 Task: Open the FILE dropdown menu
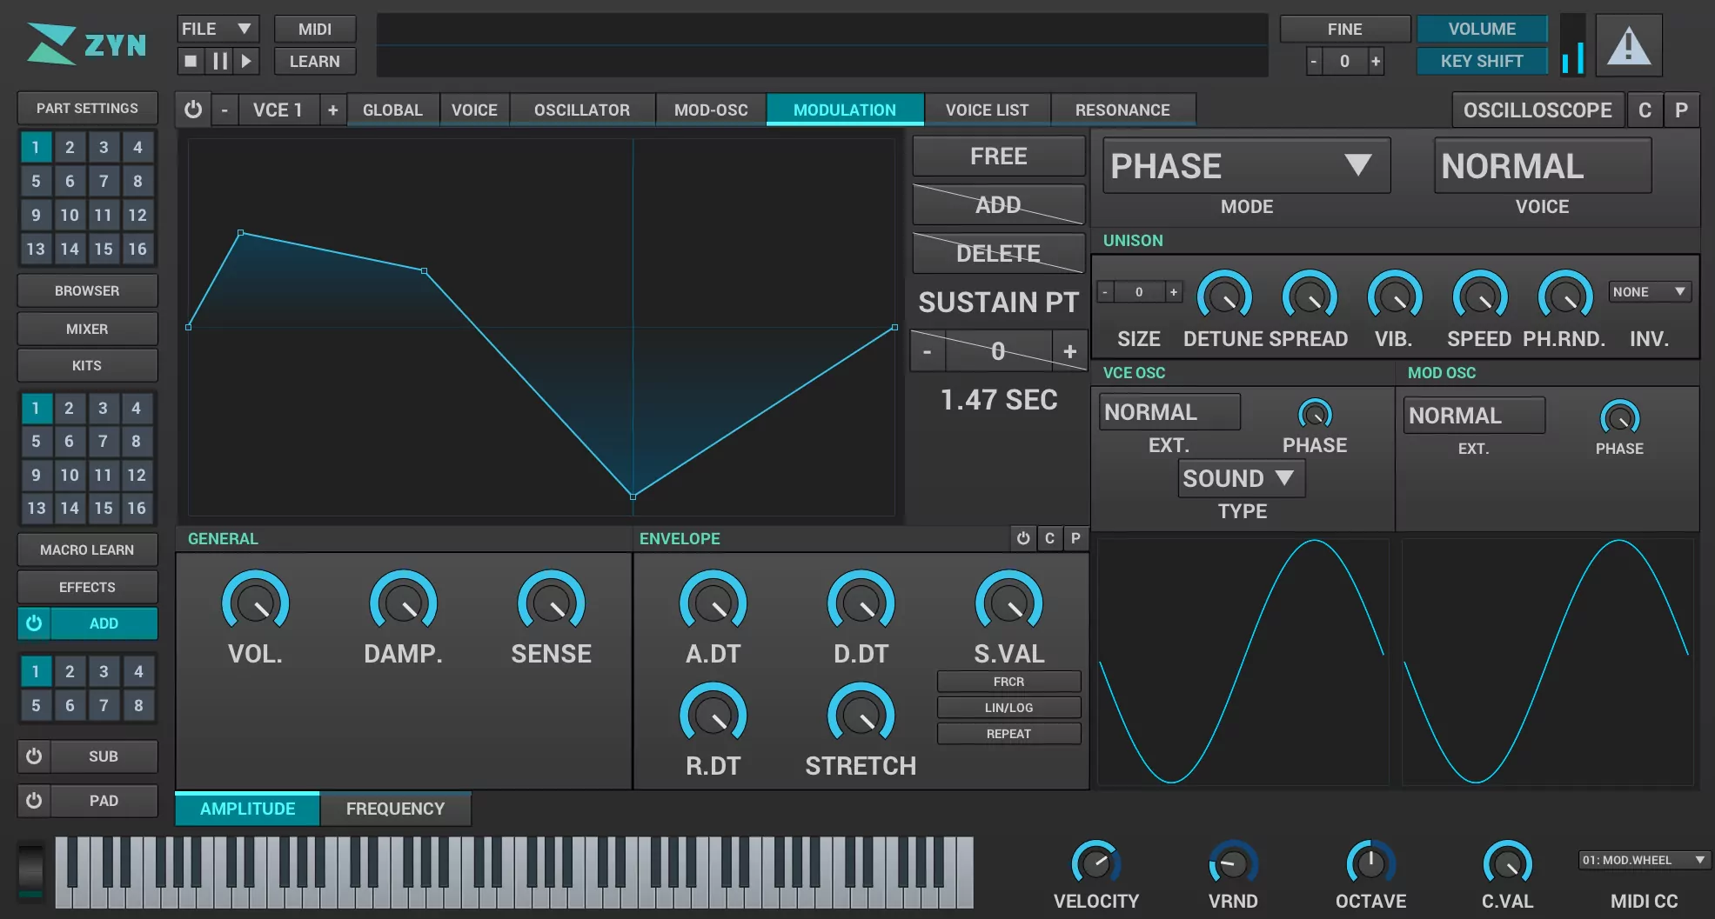[x=217, y=29]
